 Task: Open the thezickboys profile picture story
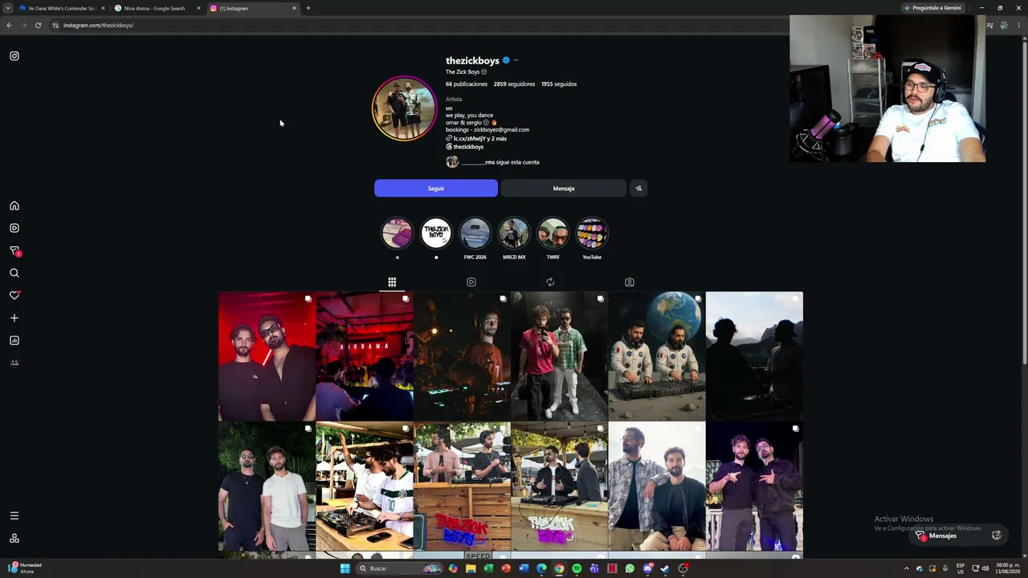click(404, 108)
